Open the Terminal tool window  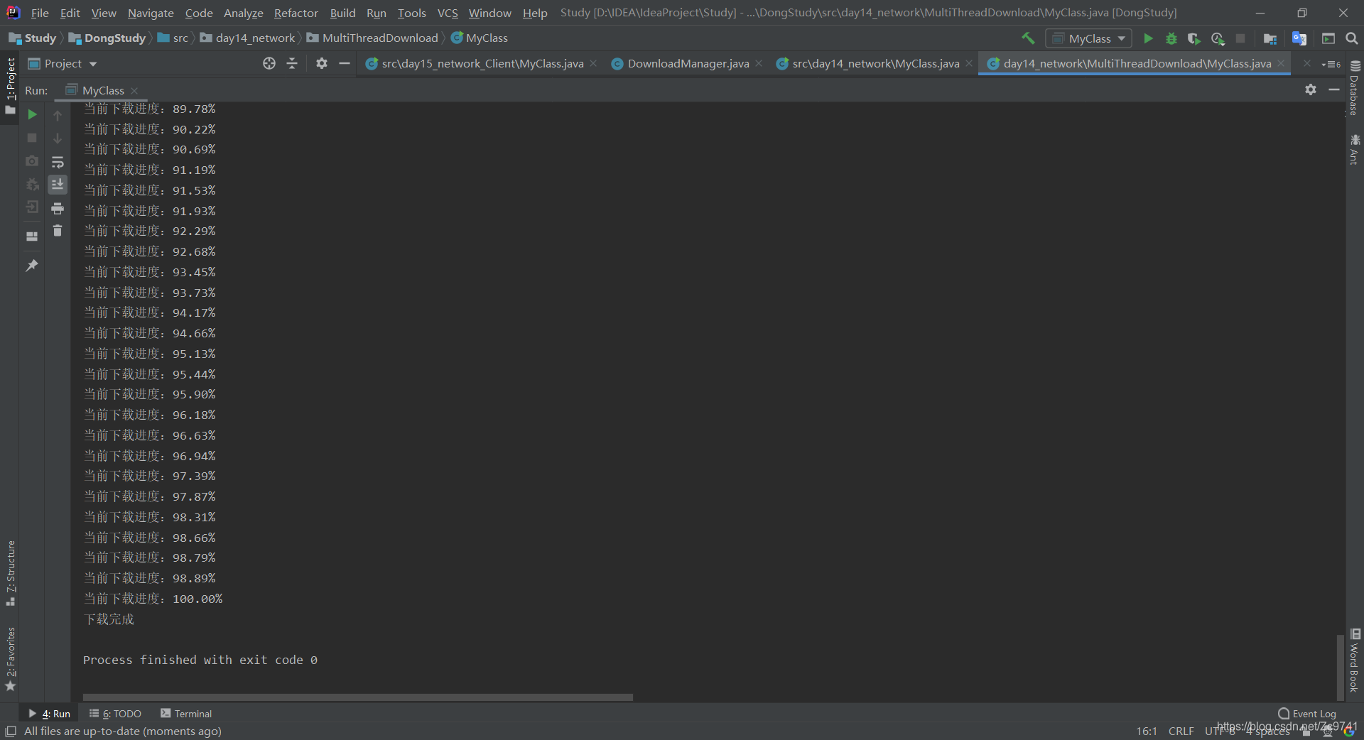pyautogui.click(x=186, y=714)
